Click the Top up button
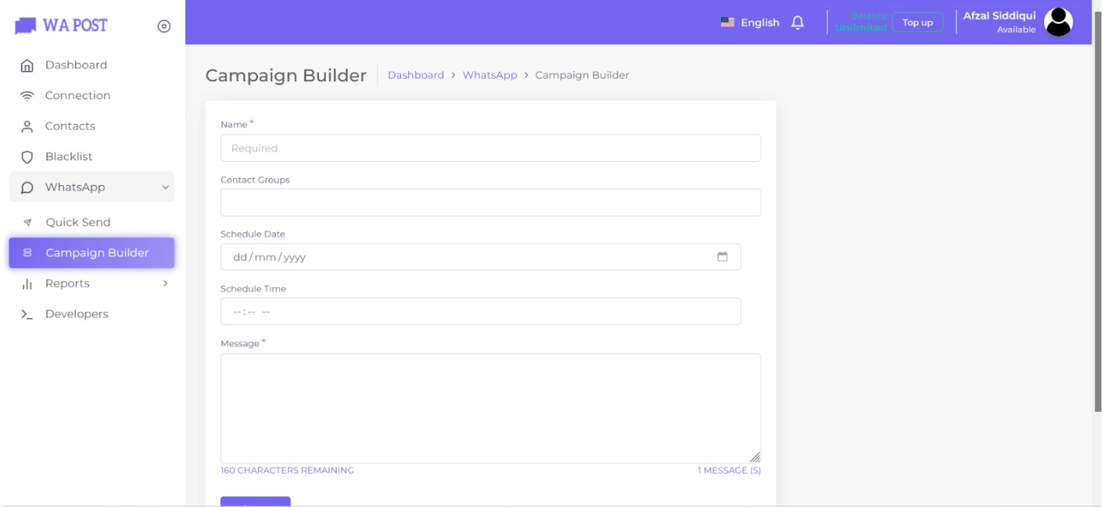 coord(919,22)
